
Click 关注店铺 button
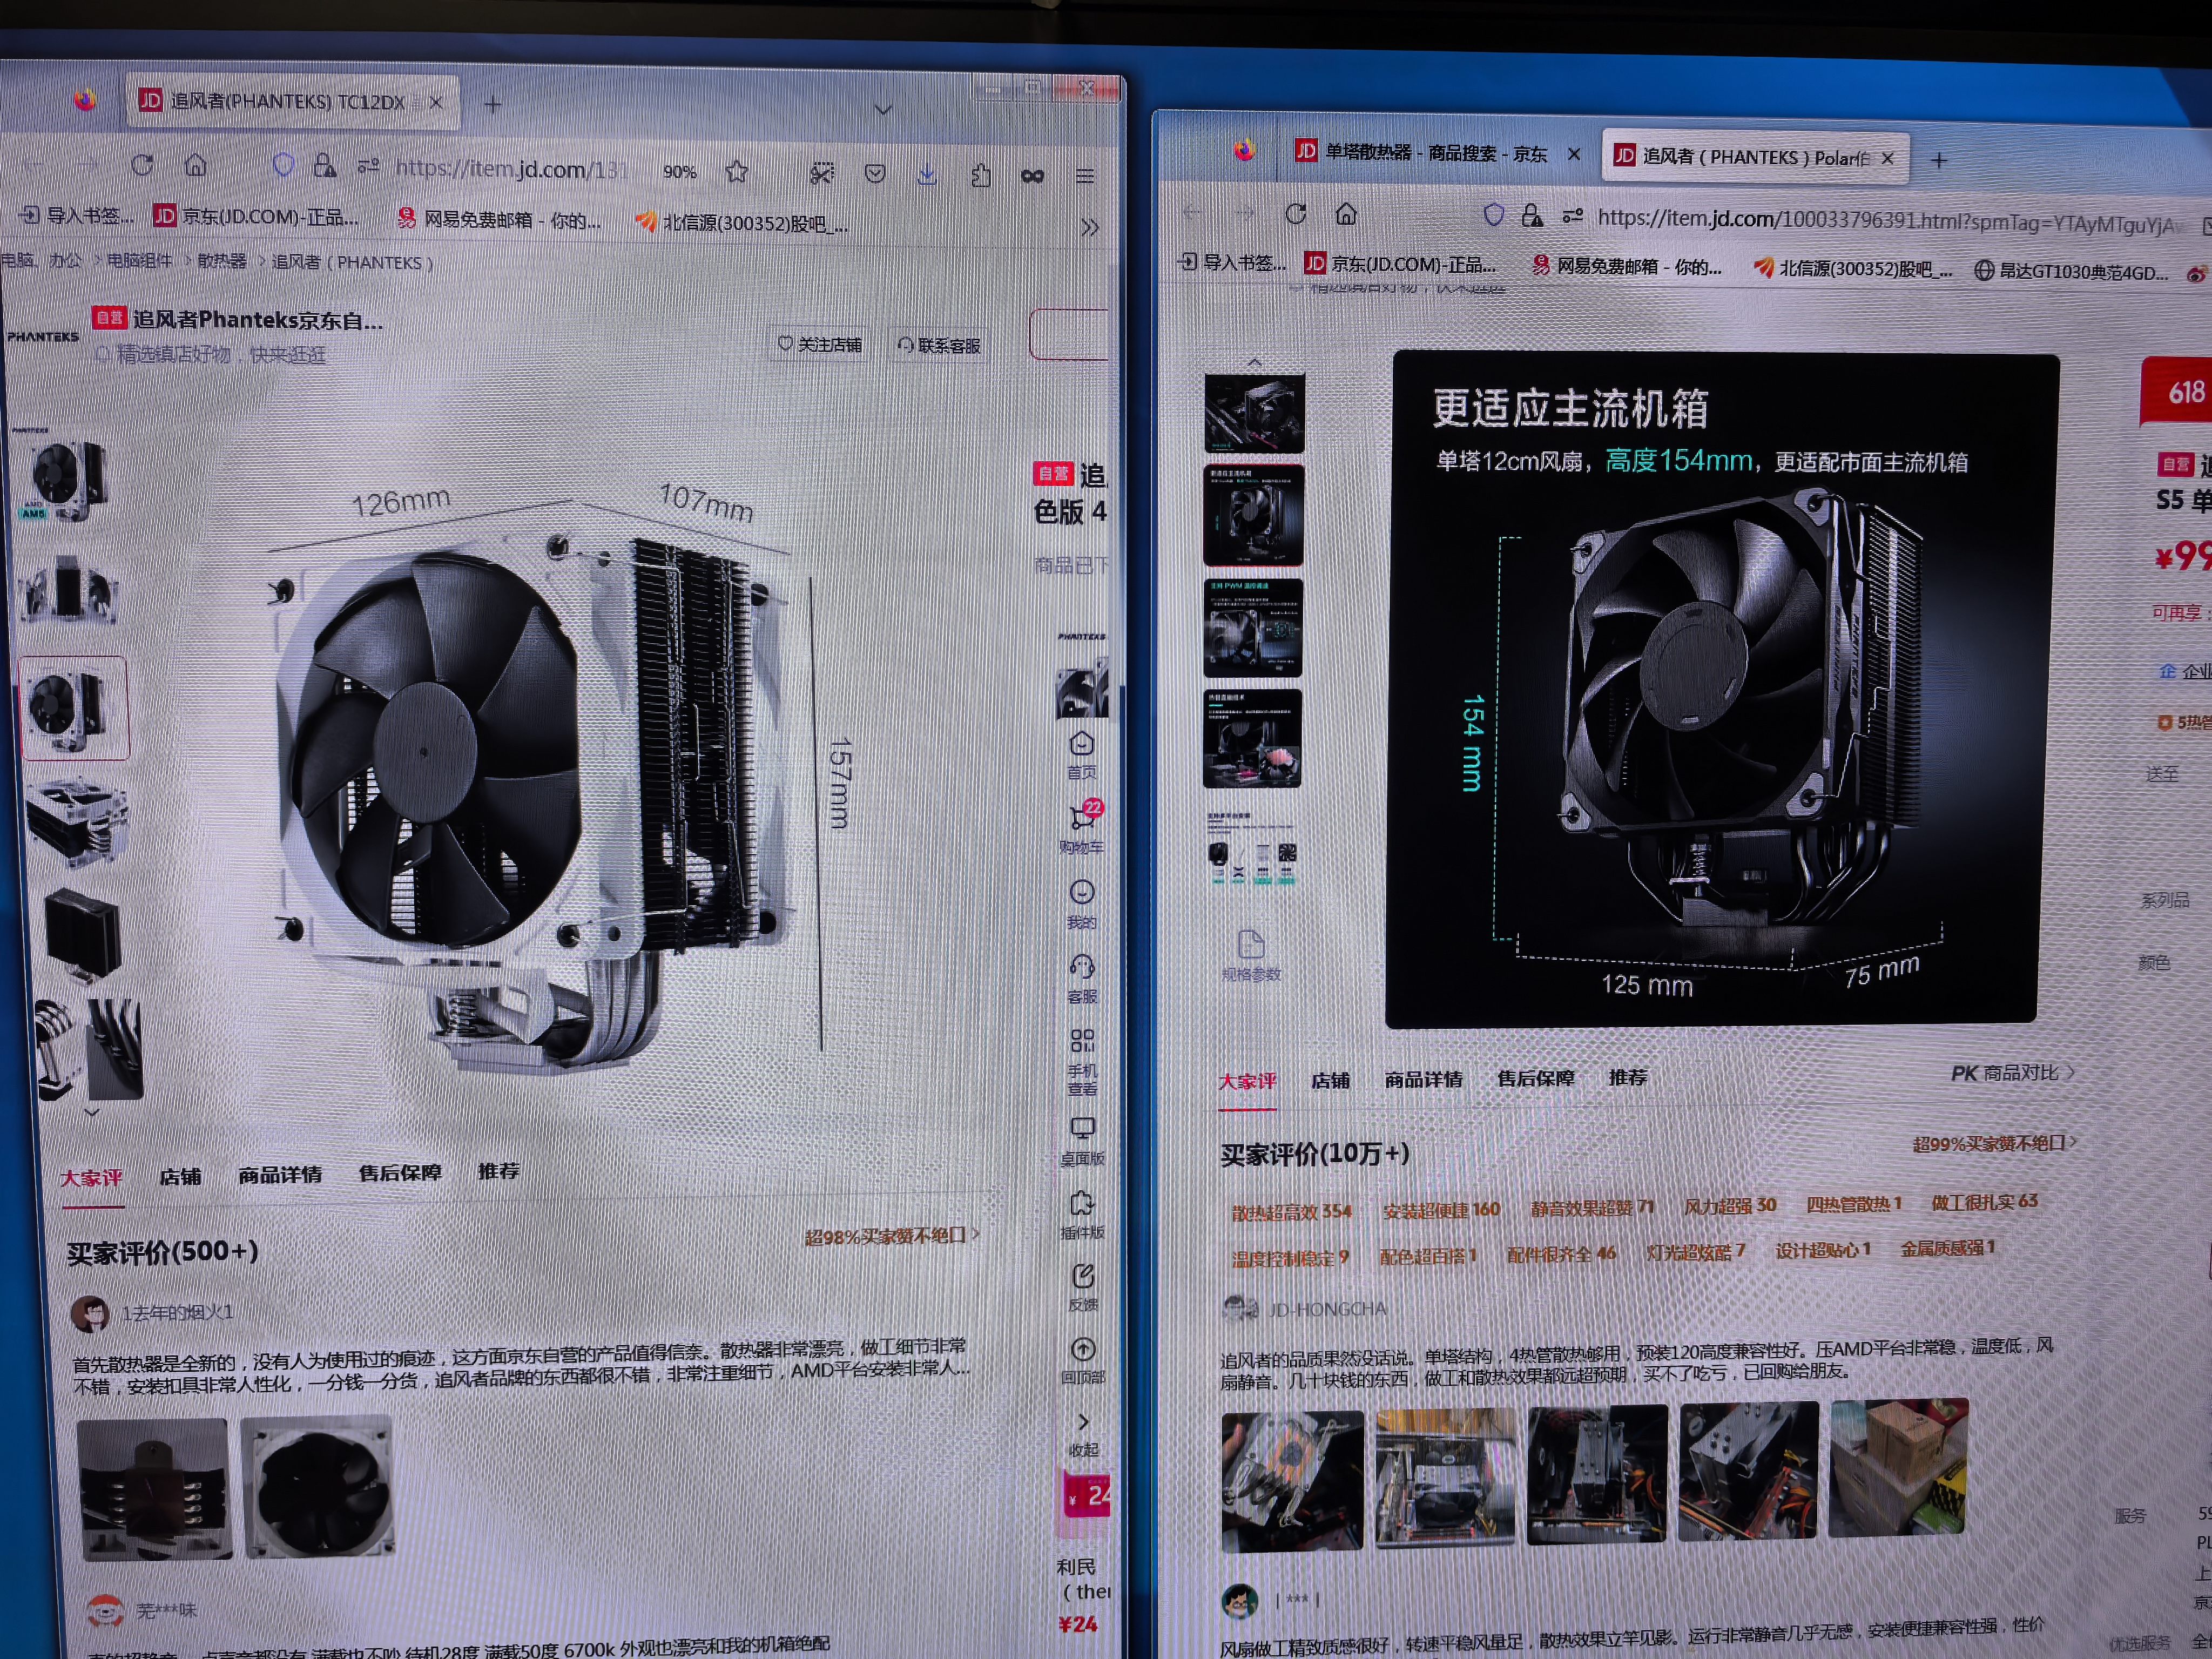(820, 345)
